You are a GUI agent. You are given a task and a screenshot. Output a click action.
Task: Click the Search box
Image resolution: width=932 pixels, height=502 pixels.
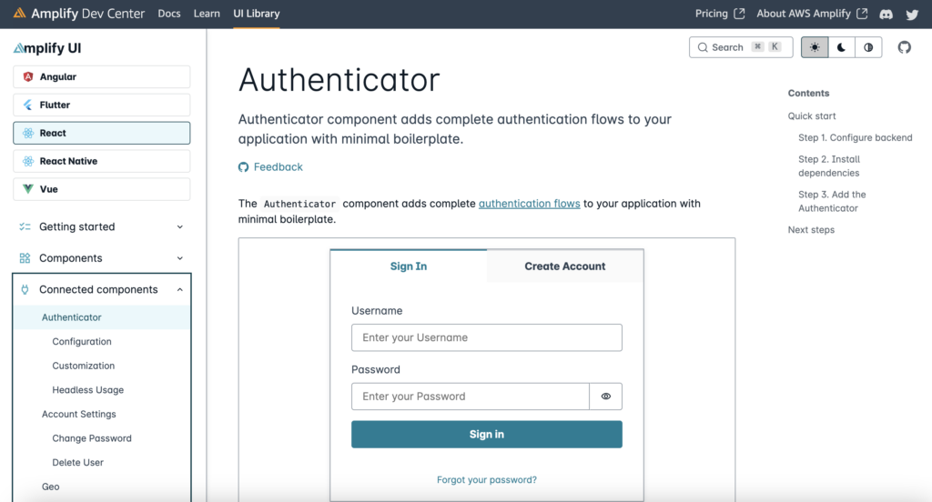click(x=741, y=47)
